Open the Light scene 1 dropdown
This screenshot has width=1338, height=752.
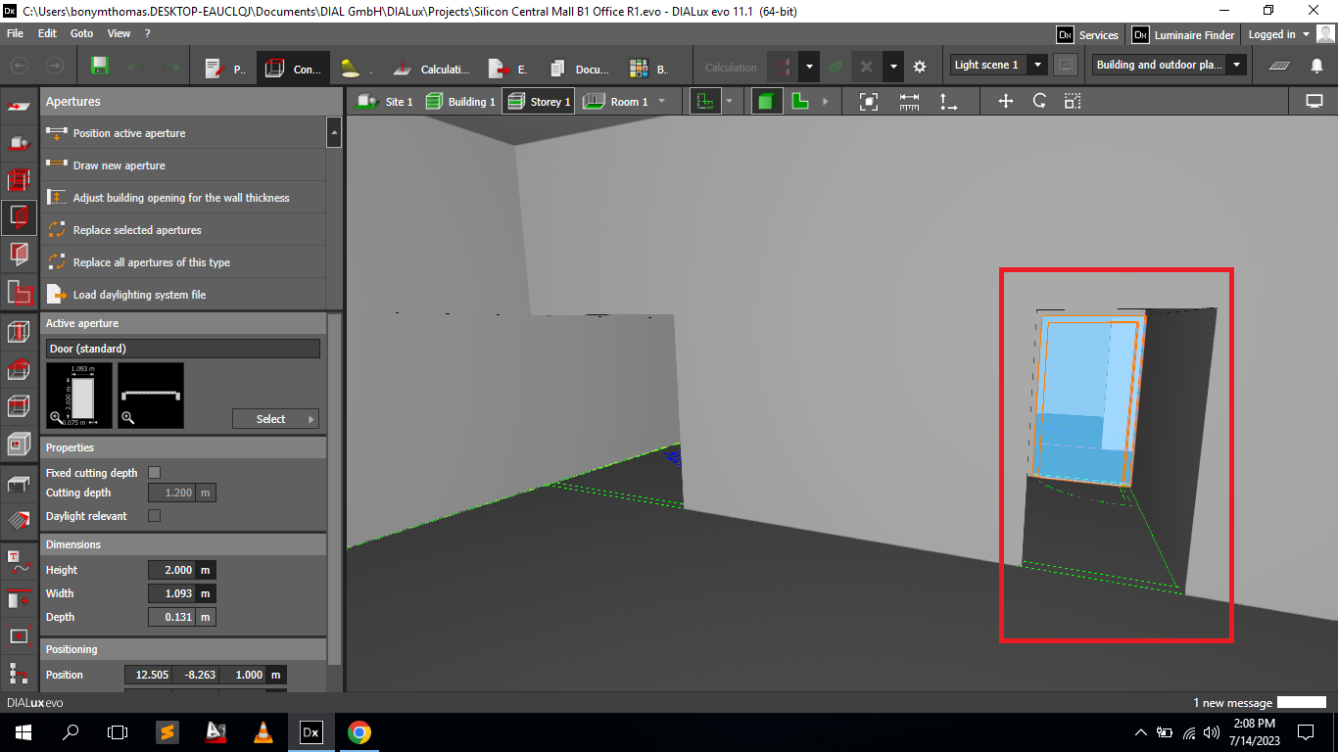[996, 66]
